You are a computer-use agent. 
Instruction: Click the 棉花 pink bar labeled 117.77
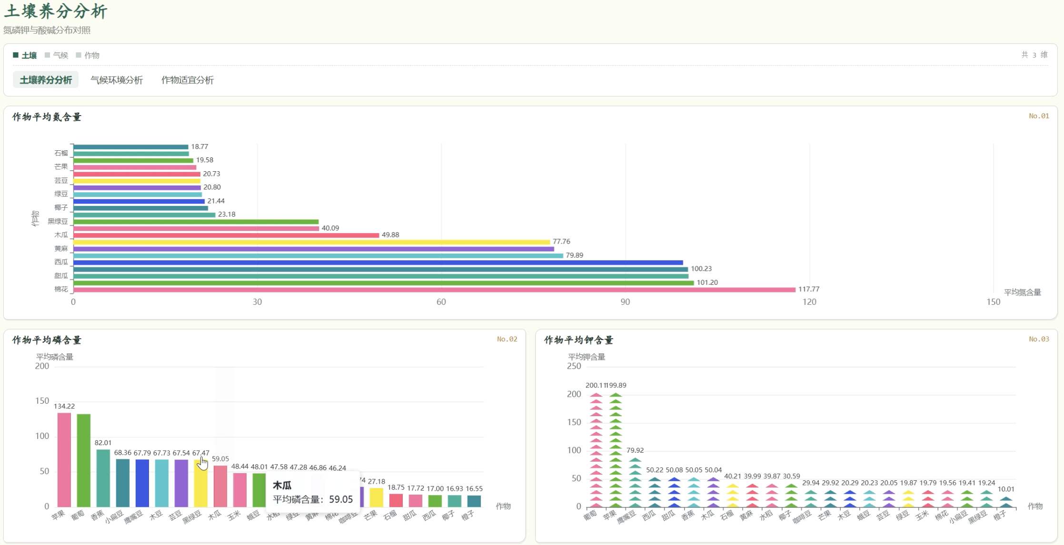click(x=435, y=290)
